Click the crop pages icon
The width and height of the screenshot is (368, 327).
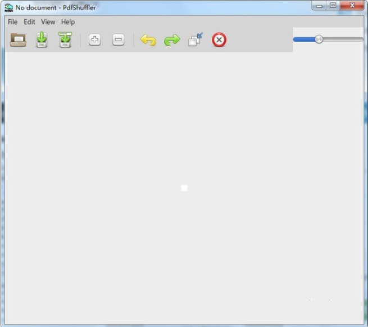coord(196,39)
